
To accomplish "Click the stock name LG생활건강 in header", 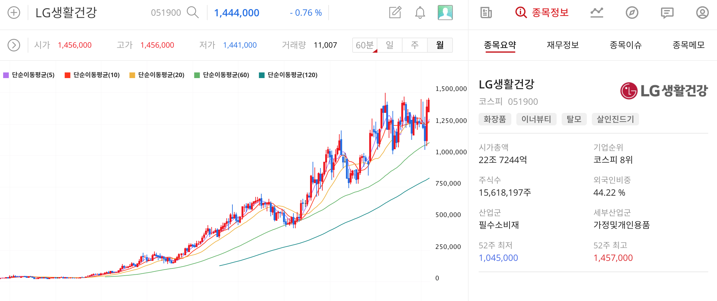I will point(66,13).
